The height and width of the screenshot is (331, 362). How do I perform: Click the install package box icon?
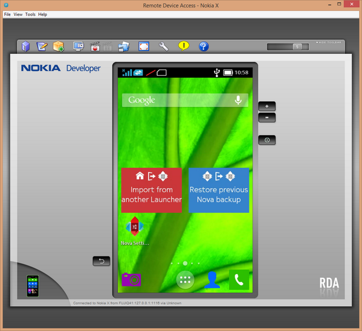pos(59,47)
